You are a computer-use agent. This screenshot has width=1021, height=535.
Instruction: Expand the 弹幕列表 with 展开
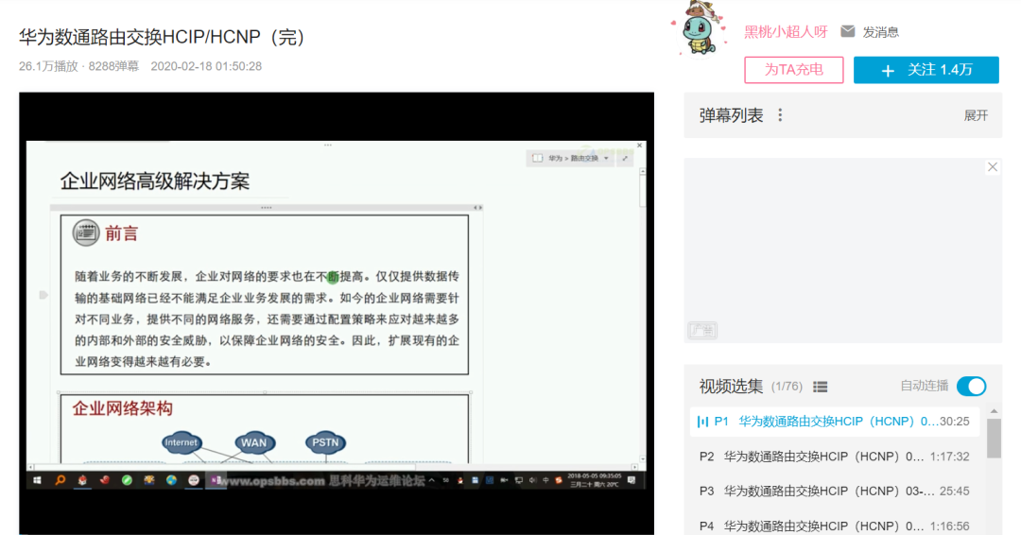976,116
